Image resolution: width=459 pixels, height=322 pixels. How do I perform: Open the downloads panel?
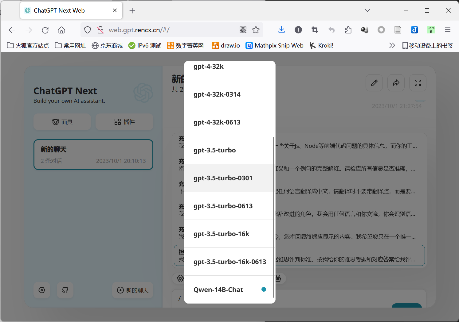coord(281,30)
